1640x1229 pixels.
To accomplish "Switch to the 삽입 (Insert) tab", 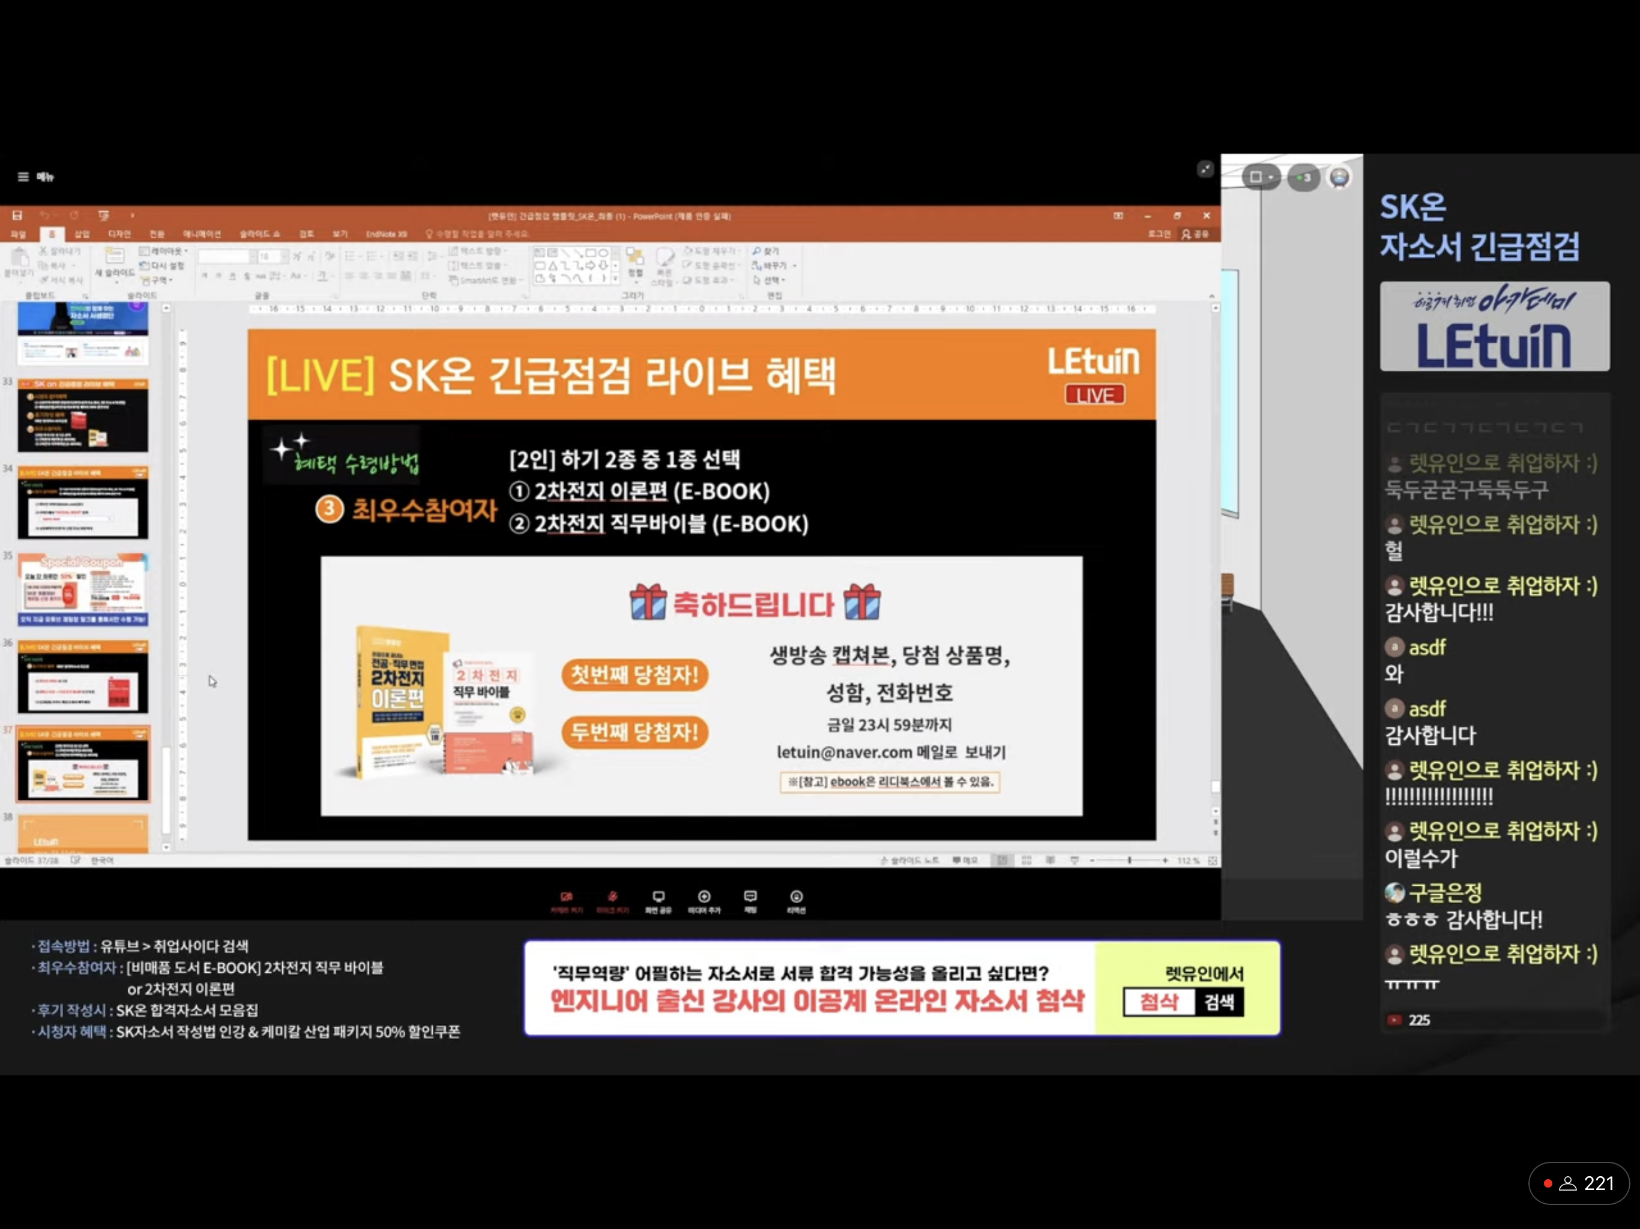I will pyautogui.click(x=82, y=234).
